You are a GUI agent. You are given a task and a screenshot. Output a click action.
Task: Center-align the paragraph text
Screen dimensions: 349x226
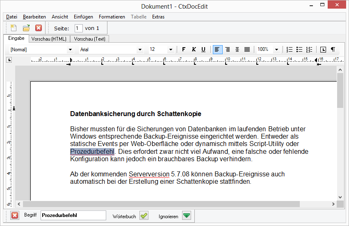pyautogui.click(x=237, y=49)
